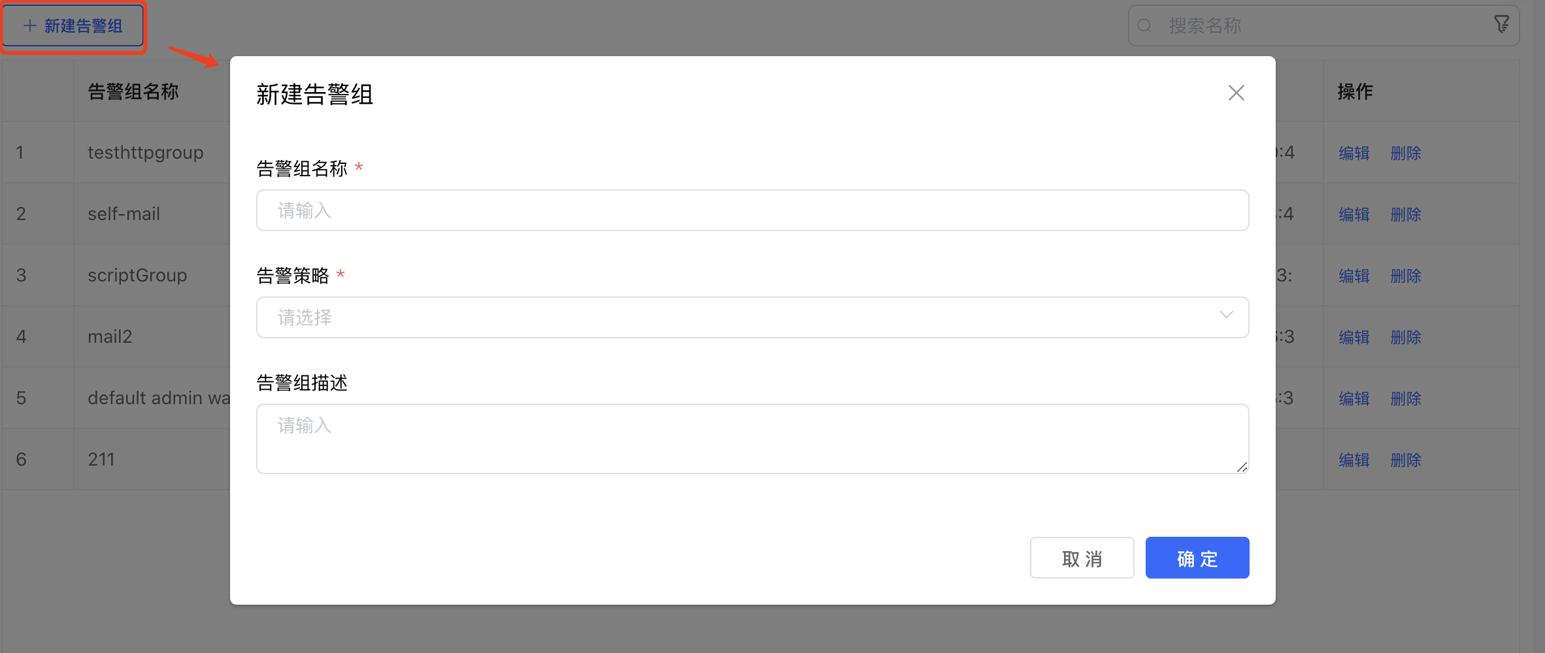The width and height of the screenshot is (1545, 653).
Task: Click 删除 for default admin row
Action: point(1406,399)
